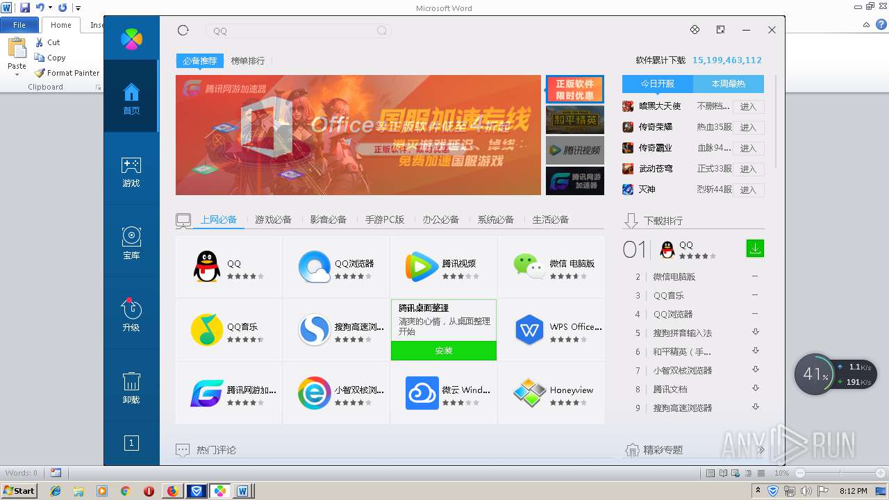
Task: Click 微信电脑版 in download ranking
Action: (x=674, y=276)
